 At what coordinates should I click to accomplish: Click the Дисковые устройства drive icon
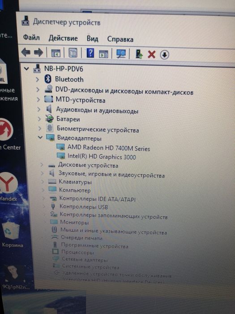tap(51, 166)
